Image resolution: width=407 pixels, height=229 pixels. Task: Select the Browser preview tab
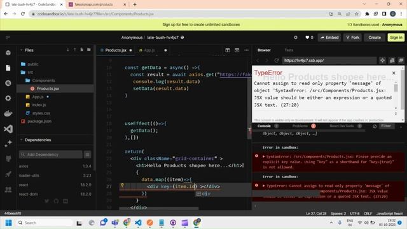tap(264, 50)
